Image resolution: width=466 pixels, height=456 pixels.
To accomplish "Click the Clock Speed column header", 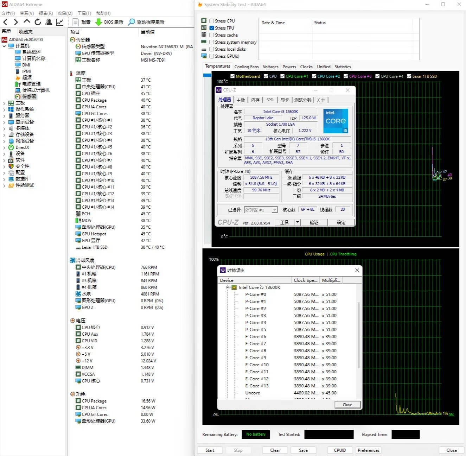I will click(x=305, y=280).
